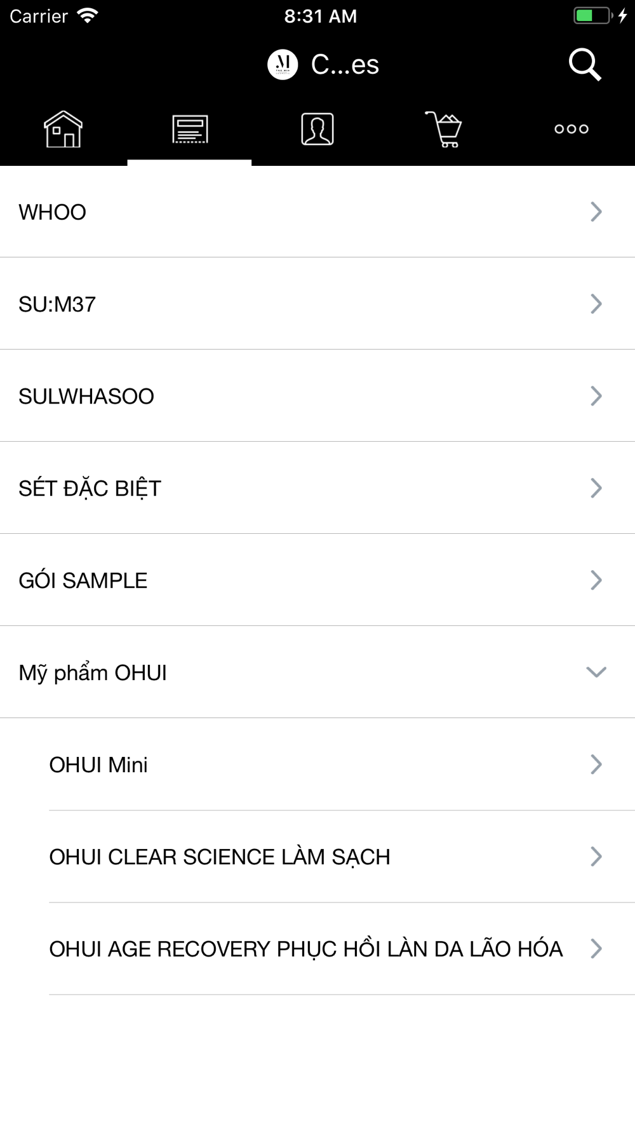Expand the WHOO row arrow

(596, 212)
